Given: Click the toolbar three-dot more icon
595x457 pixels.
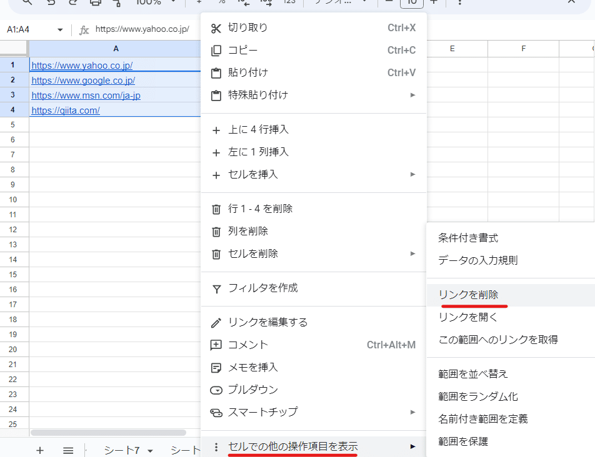Looking at the screenshot, I should tap(459, 2).
